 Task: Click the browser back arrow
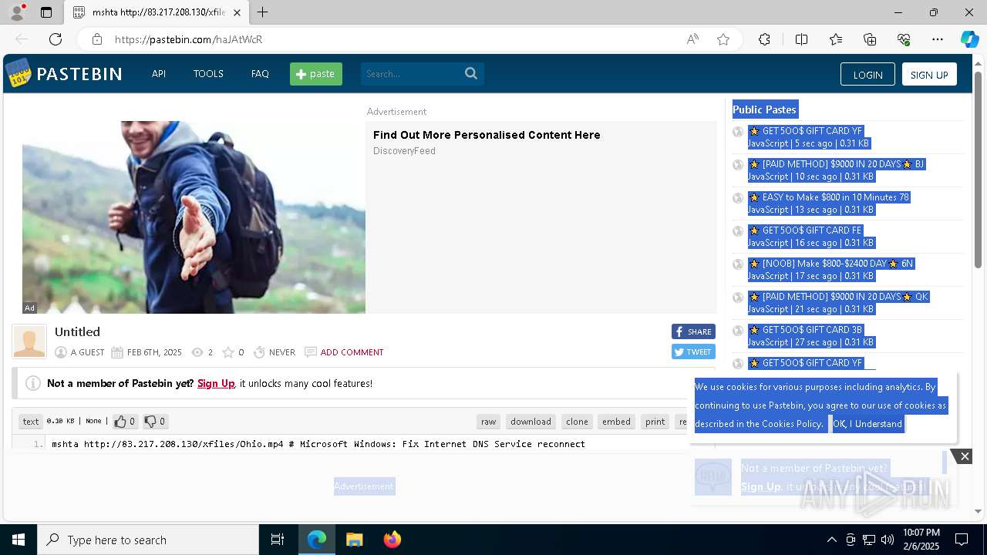(x=22, y=39)
